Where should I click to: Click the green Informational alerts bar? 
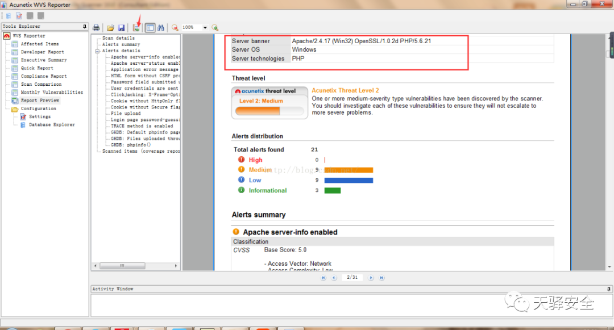(333, 190)
